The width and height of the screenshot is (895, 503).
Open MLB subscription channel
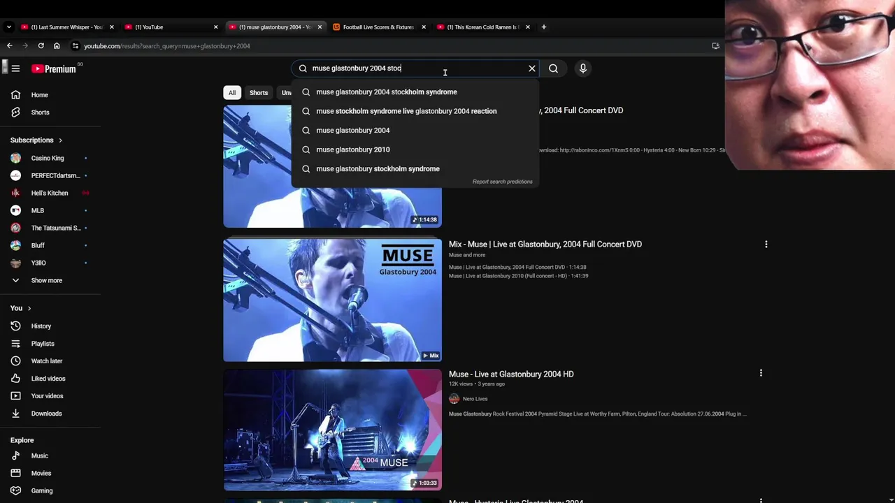point(50,210)
